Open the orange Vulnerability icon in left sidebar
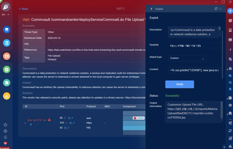Screen dimensions: 233x149 point(7,56)
